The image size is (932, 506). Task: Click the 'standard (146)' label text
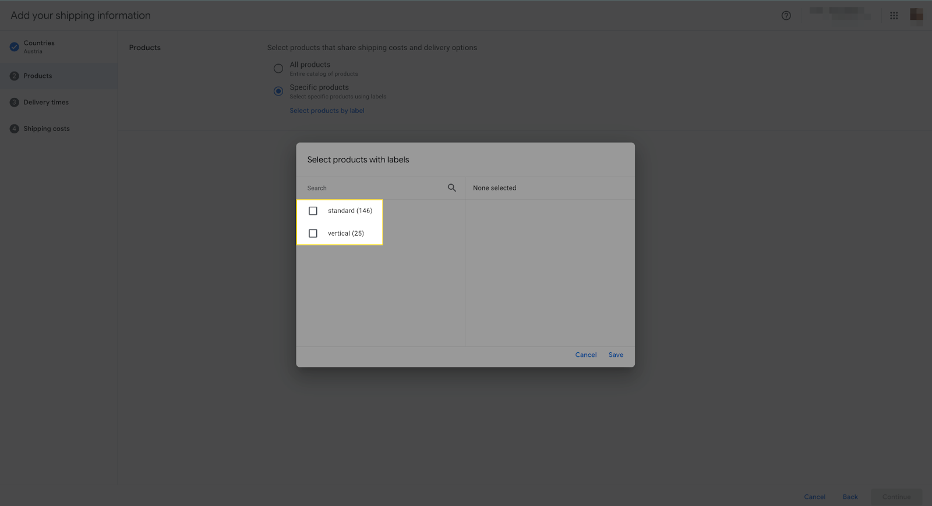tap(350, 211)
